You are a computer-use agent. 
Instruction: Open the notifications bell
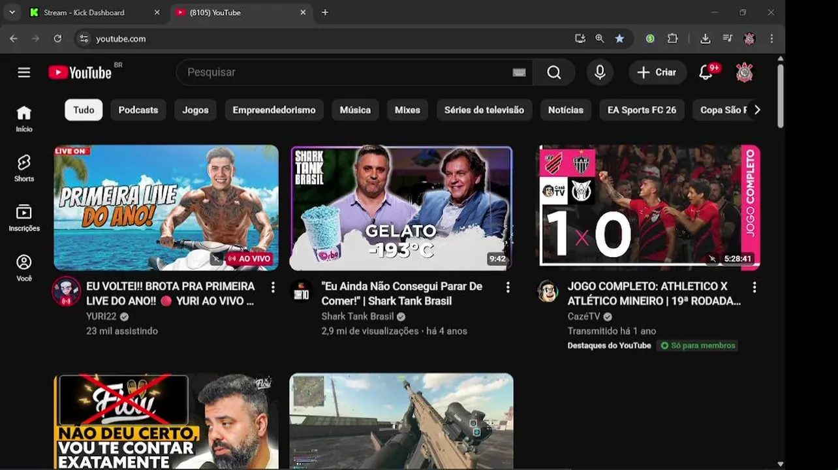coord(706,72)
